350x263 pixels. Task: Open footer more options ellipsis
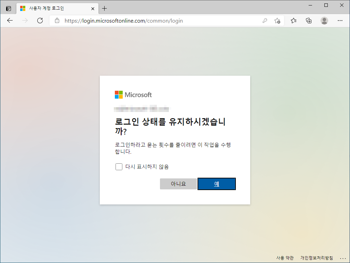pyautogui.click(x=343, y=258)
